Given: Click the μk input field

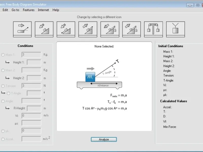Looking at the screenshot, I should click(31, 131).
